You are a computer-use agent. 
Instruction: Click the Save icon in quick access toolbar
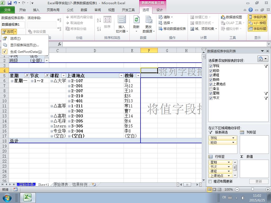click(x=9, y=3)
